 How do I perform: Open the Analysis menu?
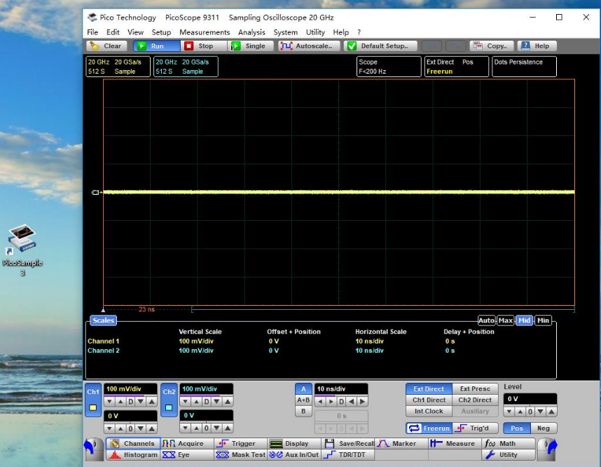(251, 32)
